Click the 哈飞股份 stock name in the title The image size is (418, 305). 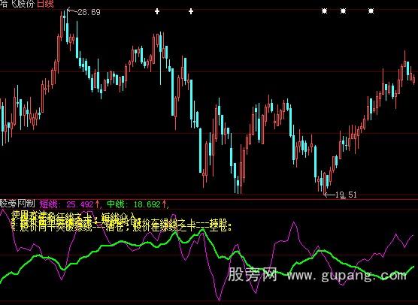point(17,4)
